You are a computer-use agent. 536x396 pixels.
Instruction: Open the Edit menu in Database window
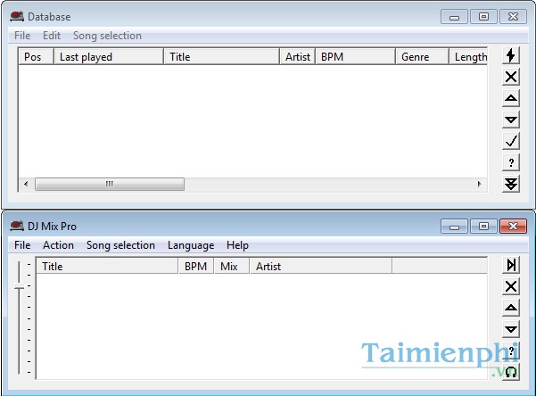click(x=52, y=36)
